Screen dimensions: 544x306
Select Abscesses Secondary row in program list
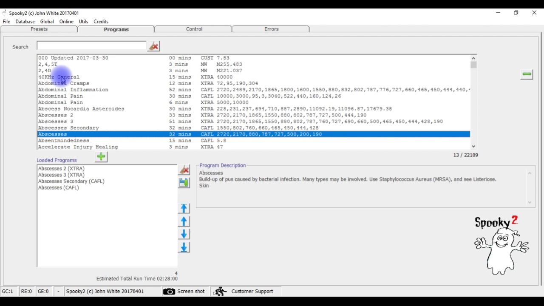[254, 128]
